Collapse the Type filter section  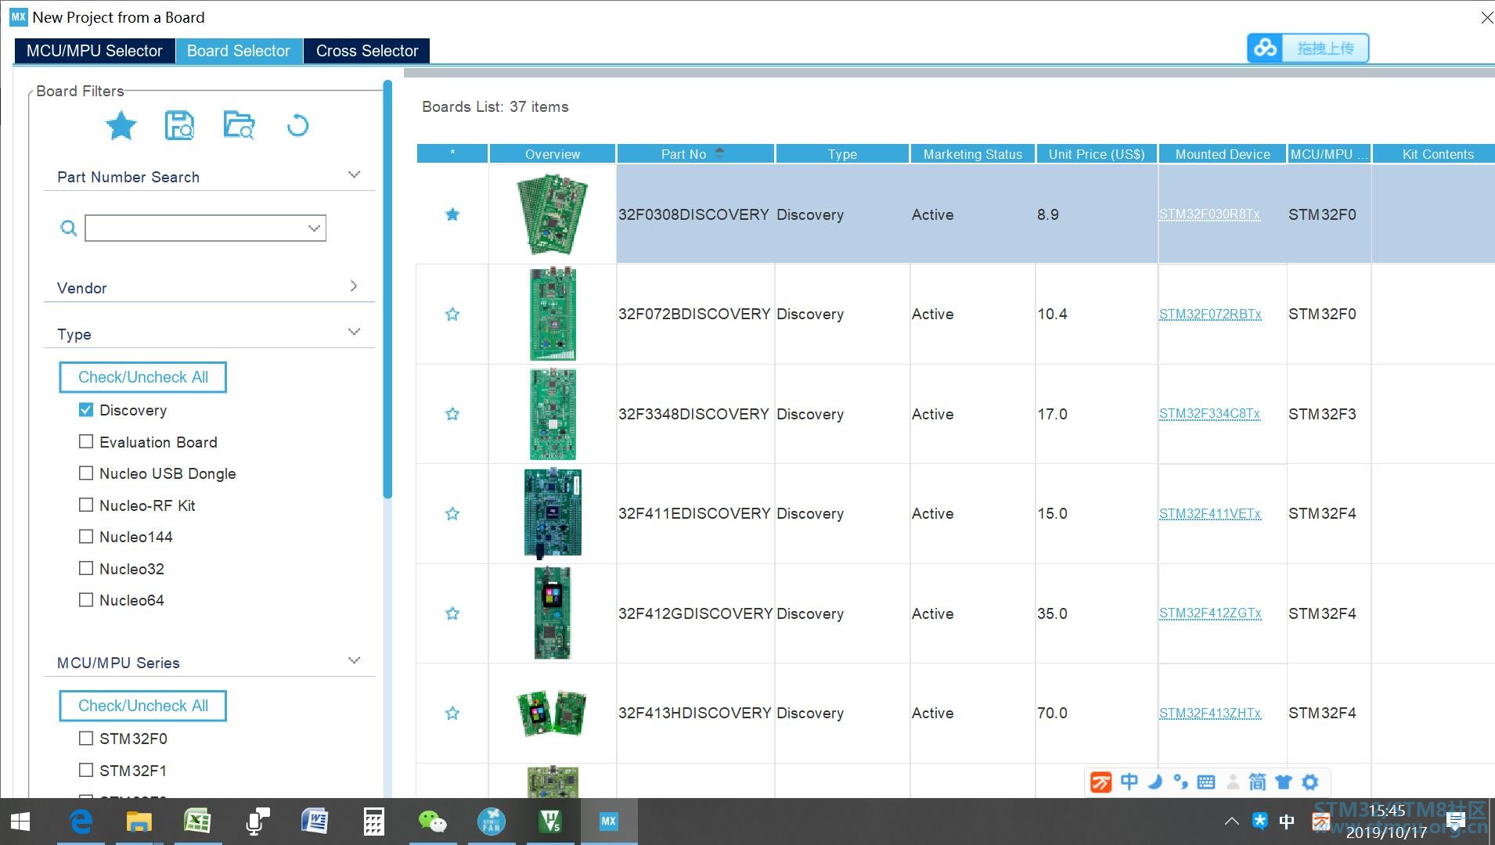[354, 332]
